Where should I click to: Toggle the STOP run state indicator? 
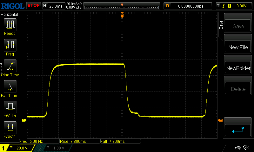(33, 6)
